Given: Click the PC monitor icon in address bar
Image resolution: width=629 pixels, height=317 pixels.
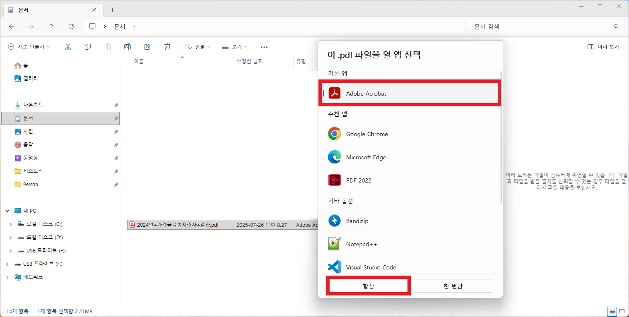Looking at the screenshot, I should click(x=92, y=26).
